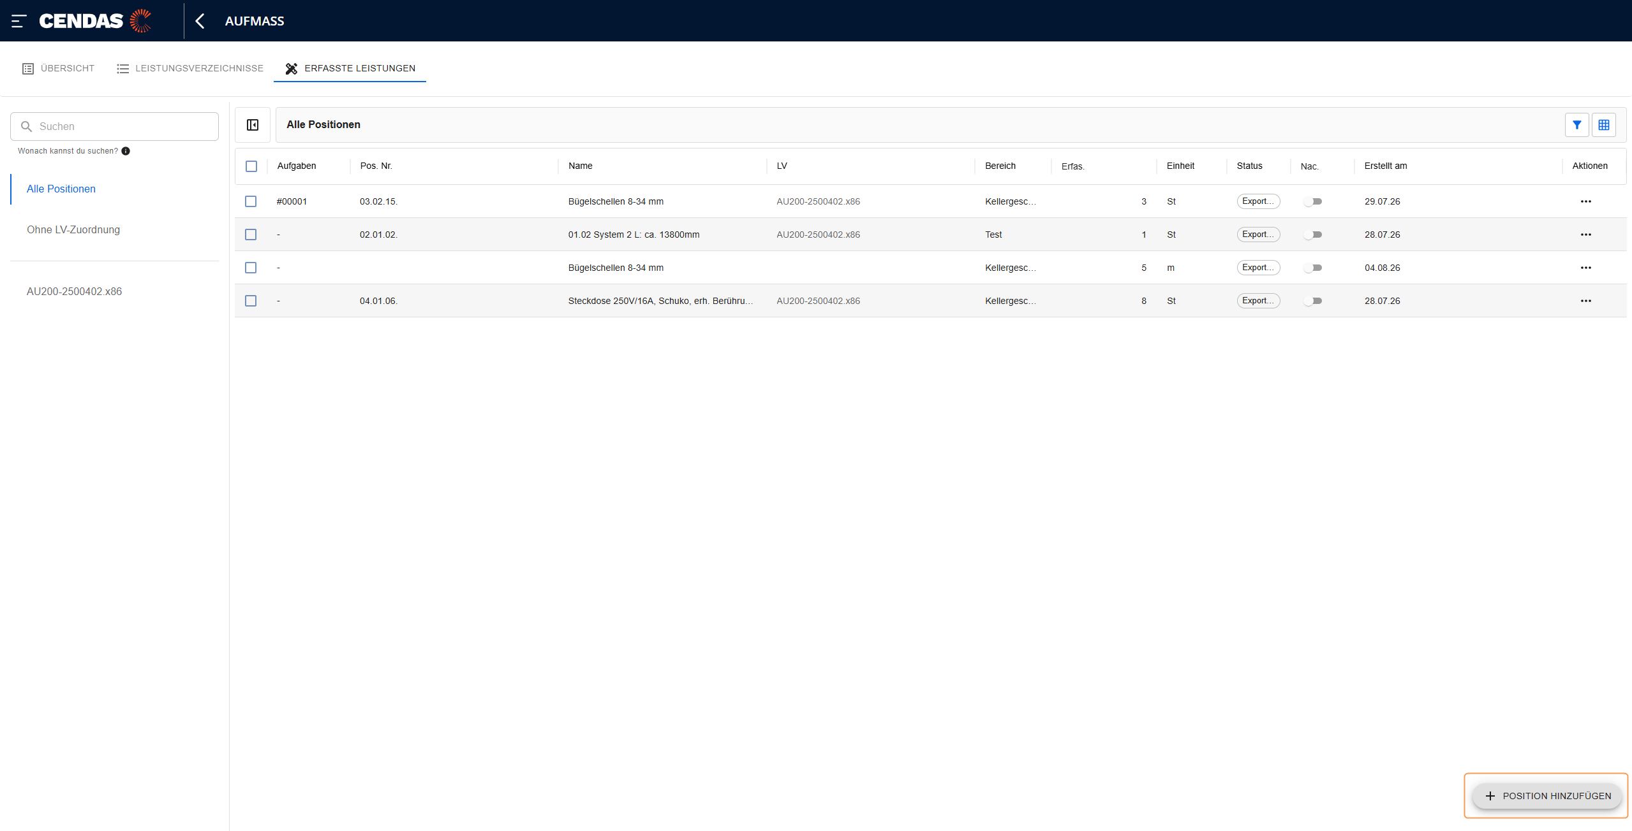The height and width of the screenshot is (831, 1632).
Task: Tick the select-all checkbox in table header
Action: pyautogui.click(x=251, y=166)
